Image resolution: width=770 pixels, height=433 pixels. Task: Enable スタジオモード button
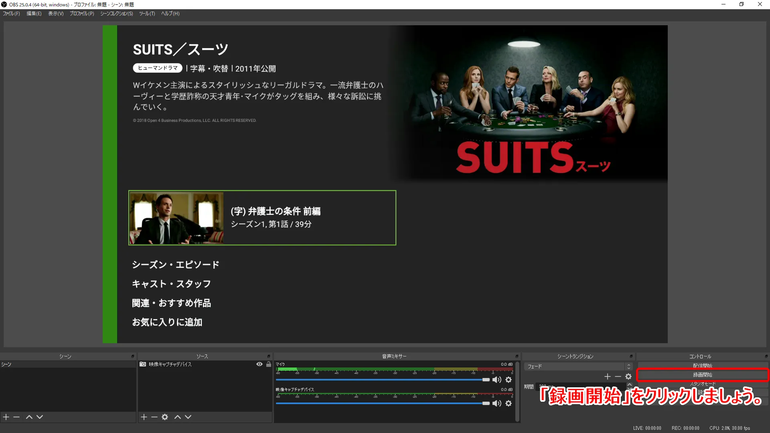pyautogui.click(x=703, y=384)
